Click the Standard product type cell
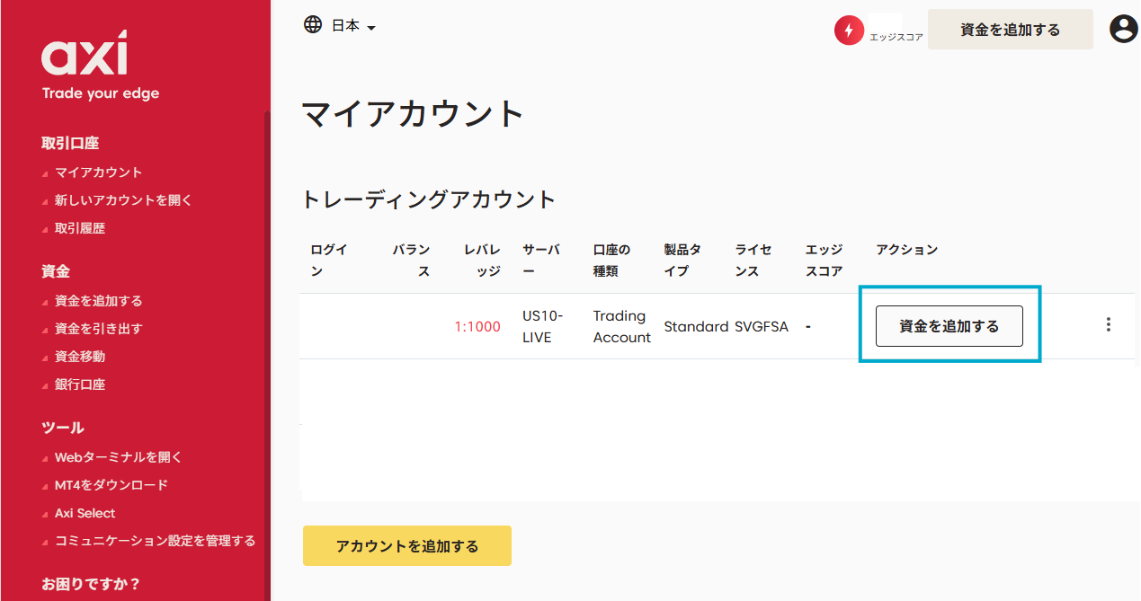1141x601 pixels. click(x=696, y=327)
